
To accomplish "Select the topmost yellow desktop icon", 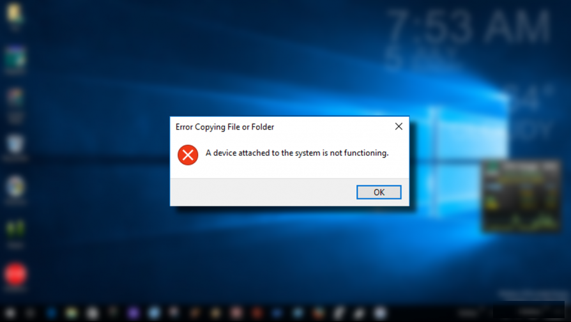I will point(15,13).
